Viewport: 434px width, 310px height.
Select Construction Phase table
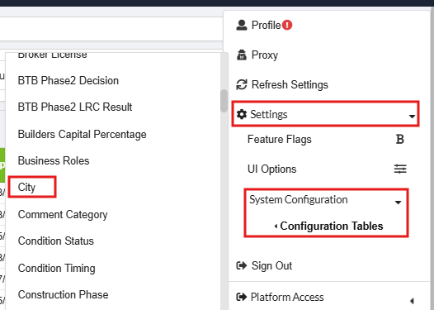click(63, 295)
